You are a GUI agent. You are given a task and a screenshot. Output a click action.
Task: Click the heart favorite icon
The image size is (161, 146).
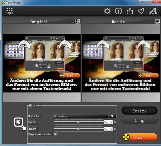[x=141, y=11]
